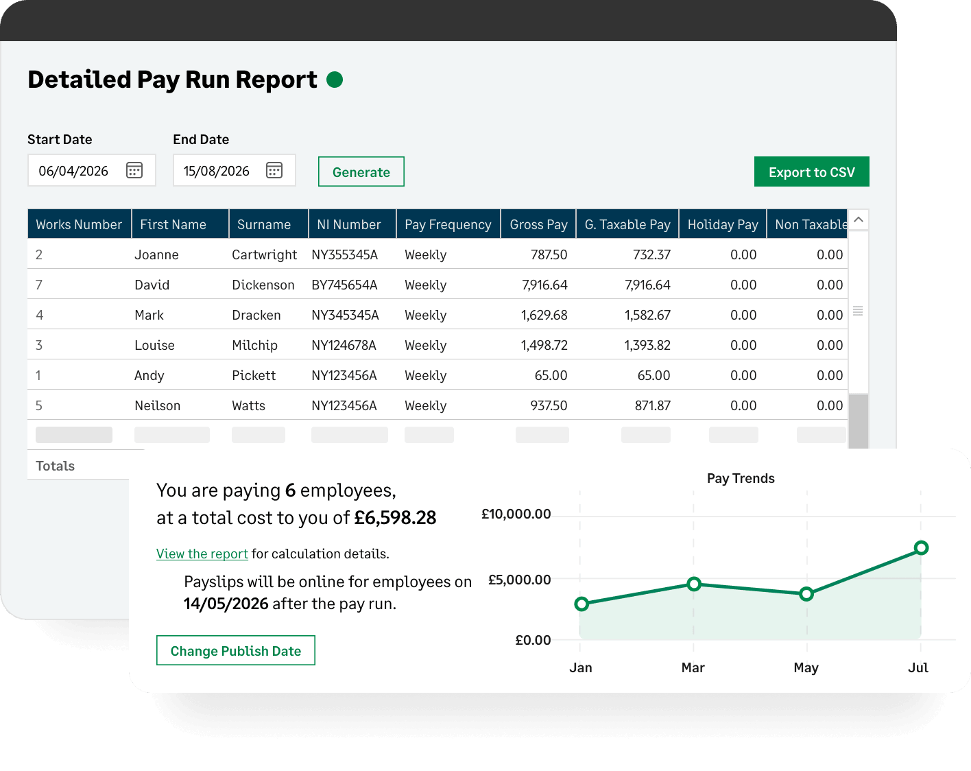
Task: Click the table scroll-up arrow
Action: pyautogui.click(x=859, y=220)
